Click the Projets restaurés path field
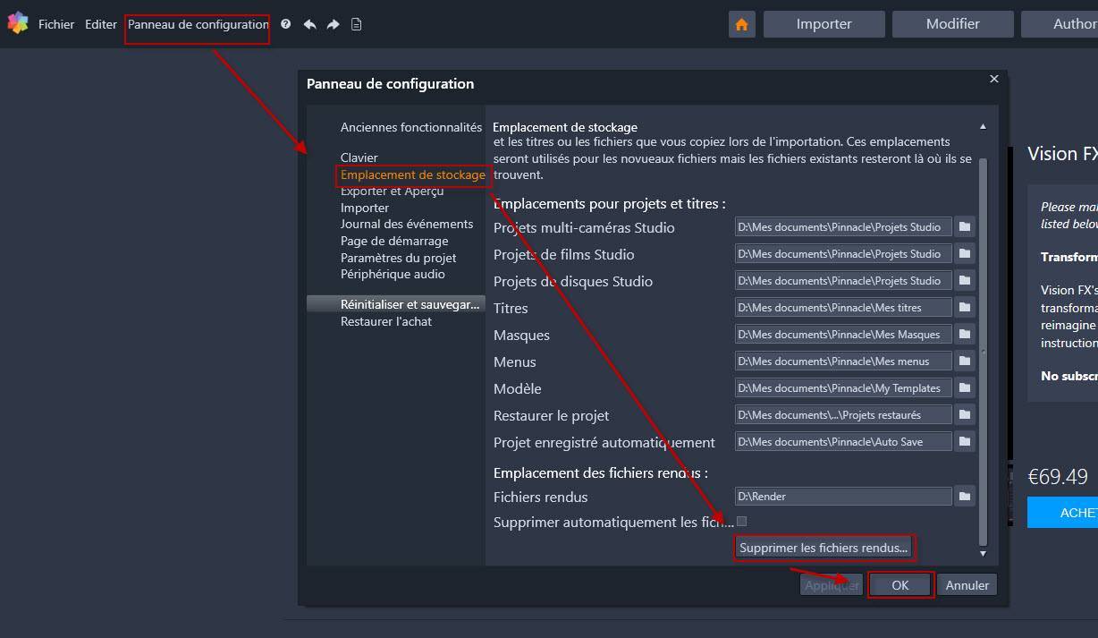Image resolution: width=1098 pixels, height=638 pixels. tap(843, 415)
